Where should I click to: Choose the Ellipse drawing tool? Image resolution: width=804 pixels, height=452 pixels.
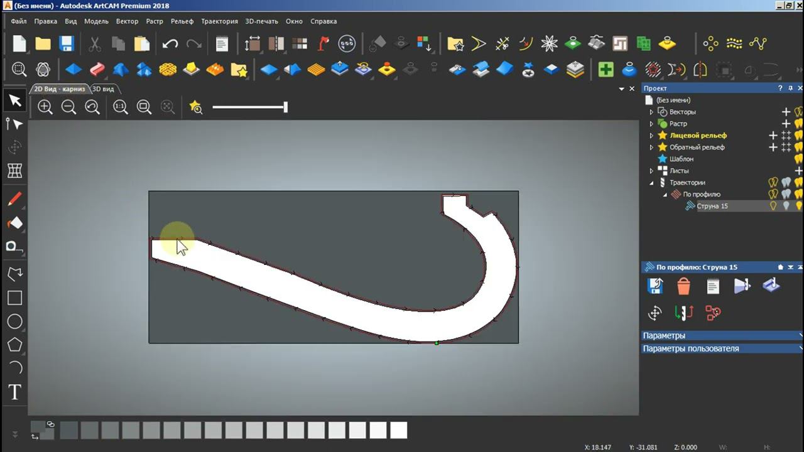pyautogui.click(x=14, y=322)
